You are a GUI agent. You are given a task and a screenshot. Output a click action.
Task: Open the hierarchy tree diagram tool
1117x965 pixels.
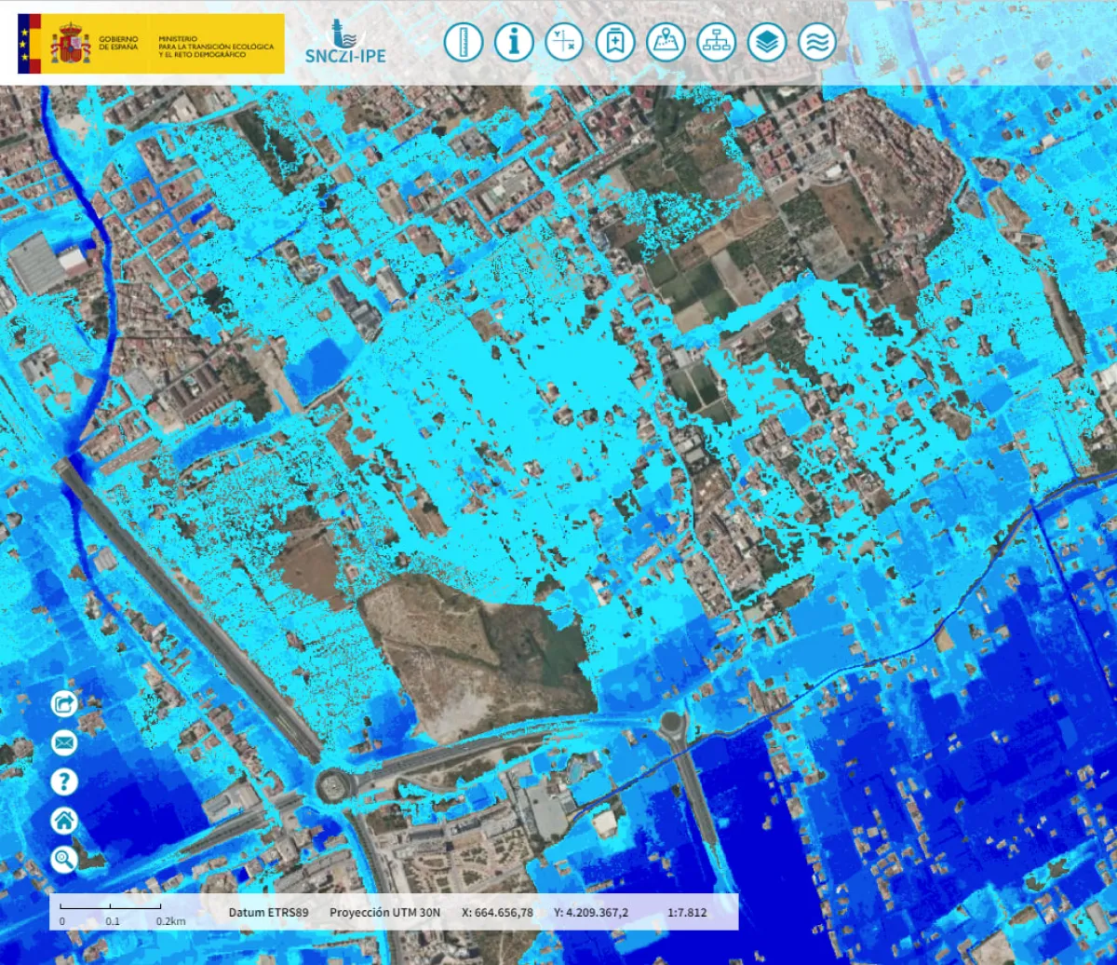click(716, 43)
